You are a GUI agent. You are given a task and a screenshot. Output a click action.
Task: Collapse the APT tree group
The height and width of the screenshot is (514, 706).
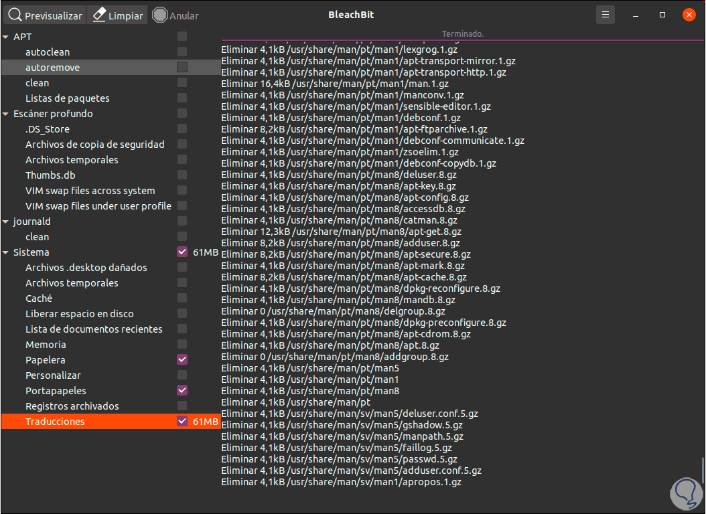(x=6, y=37)
